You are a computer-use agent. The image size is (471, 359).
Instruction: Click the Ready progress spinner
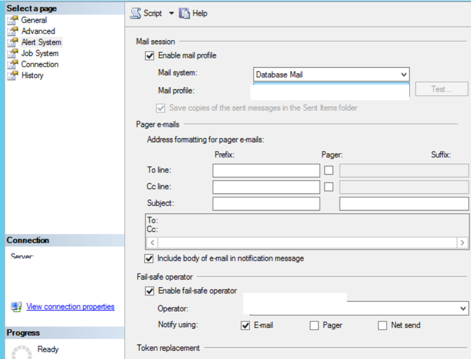coord(22,352)
